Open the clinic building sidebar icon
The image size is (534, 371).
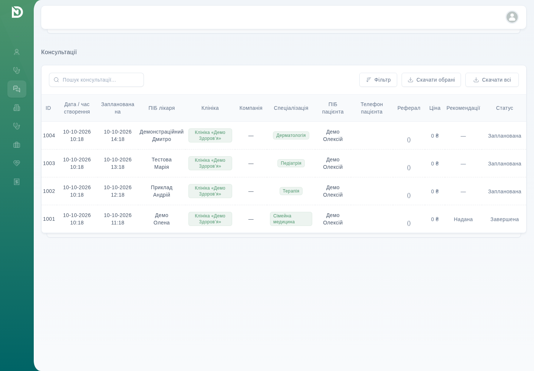[x=17, y=108]
